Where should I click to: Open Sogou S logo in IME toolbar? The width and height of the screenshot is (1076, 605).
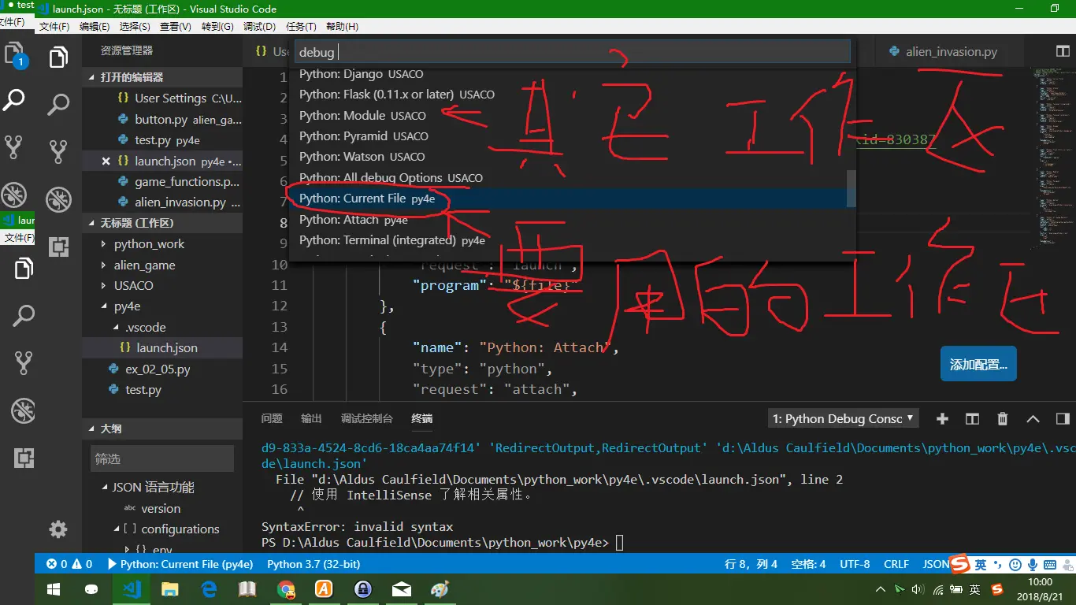click(x=959, y=564)
